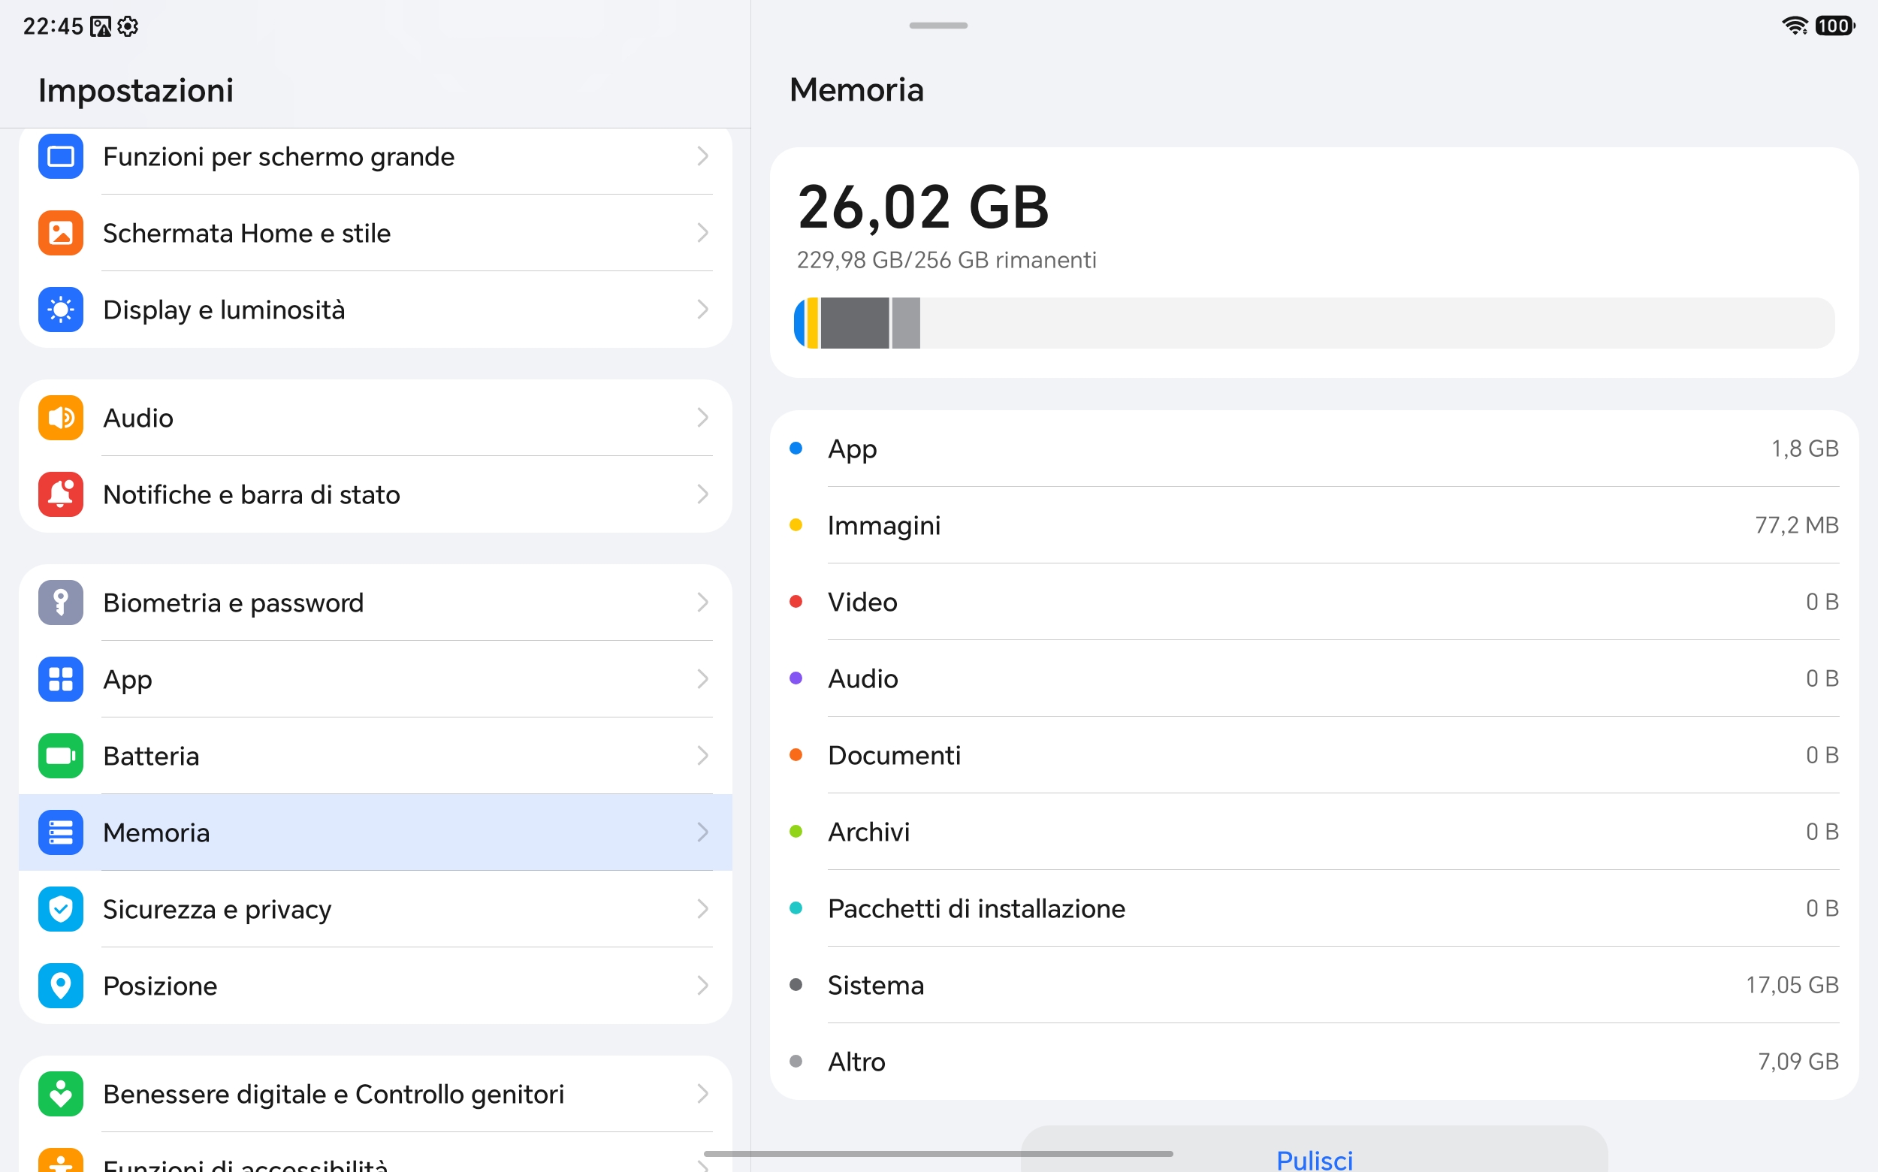Tap the 77,2 MB Immagini size value
This screenshot has width=1878, height=1172.
point(1797,526)
